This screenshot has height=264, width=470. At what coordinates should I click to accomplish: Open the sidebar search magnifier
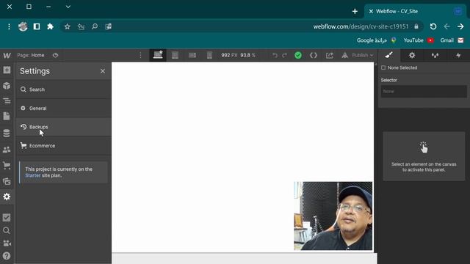[x=7, y=230]
